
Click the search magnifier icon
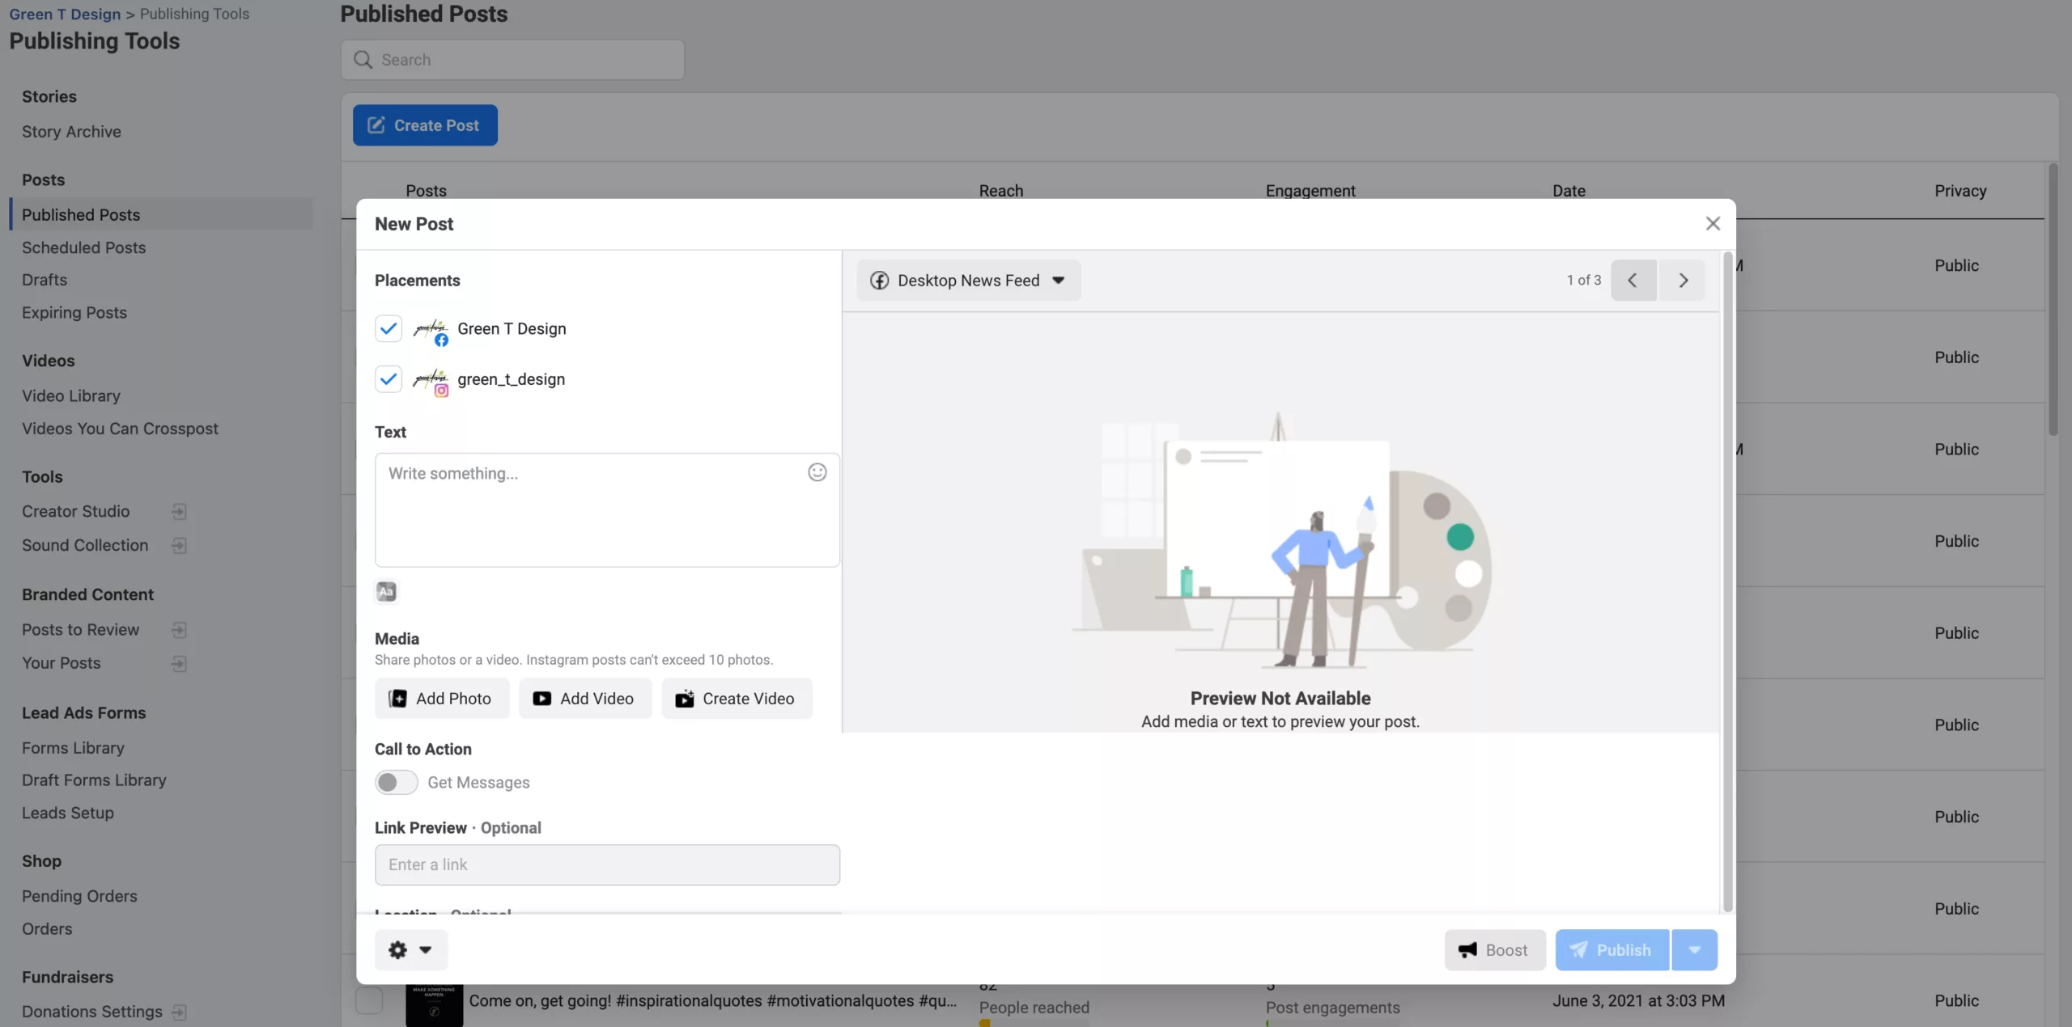click(x=363, y=60)
